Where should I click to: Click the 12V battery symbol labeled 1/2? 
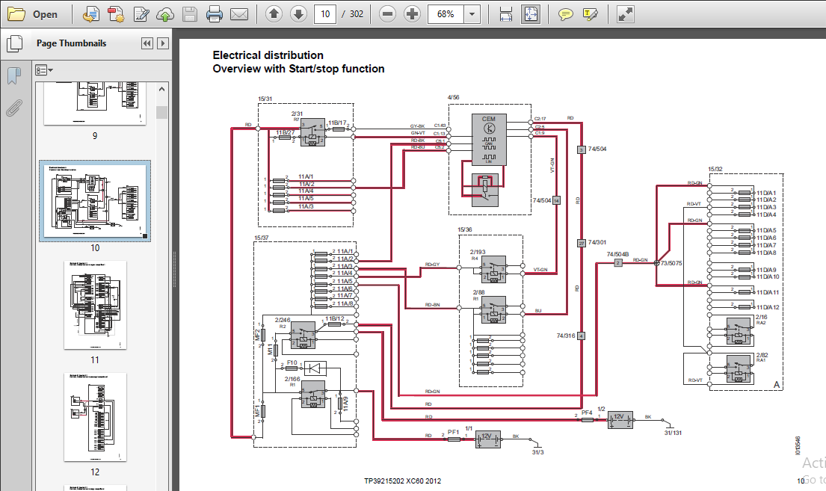coord(620,420)
